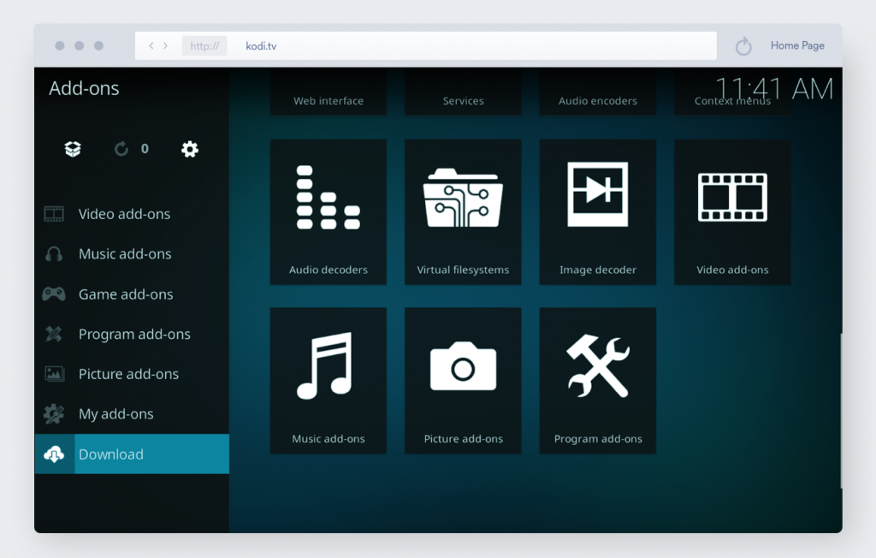The height and width of the screenshot is (558, 876).
Task: Click the tools icon beside Program add-ons
Action: tap(54, 334)
